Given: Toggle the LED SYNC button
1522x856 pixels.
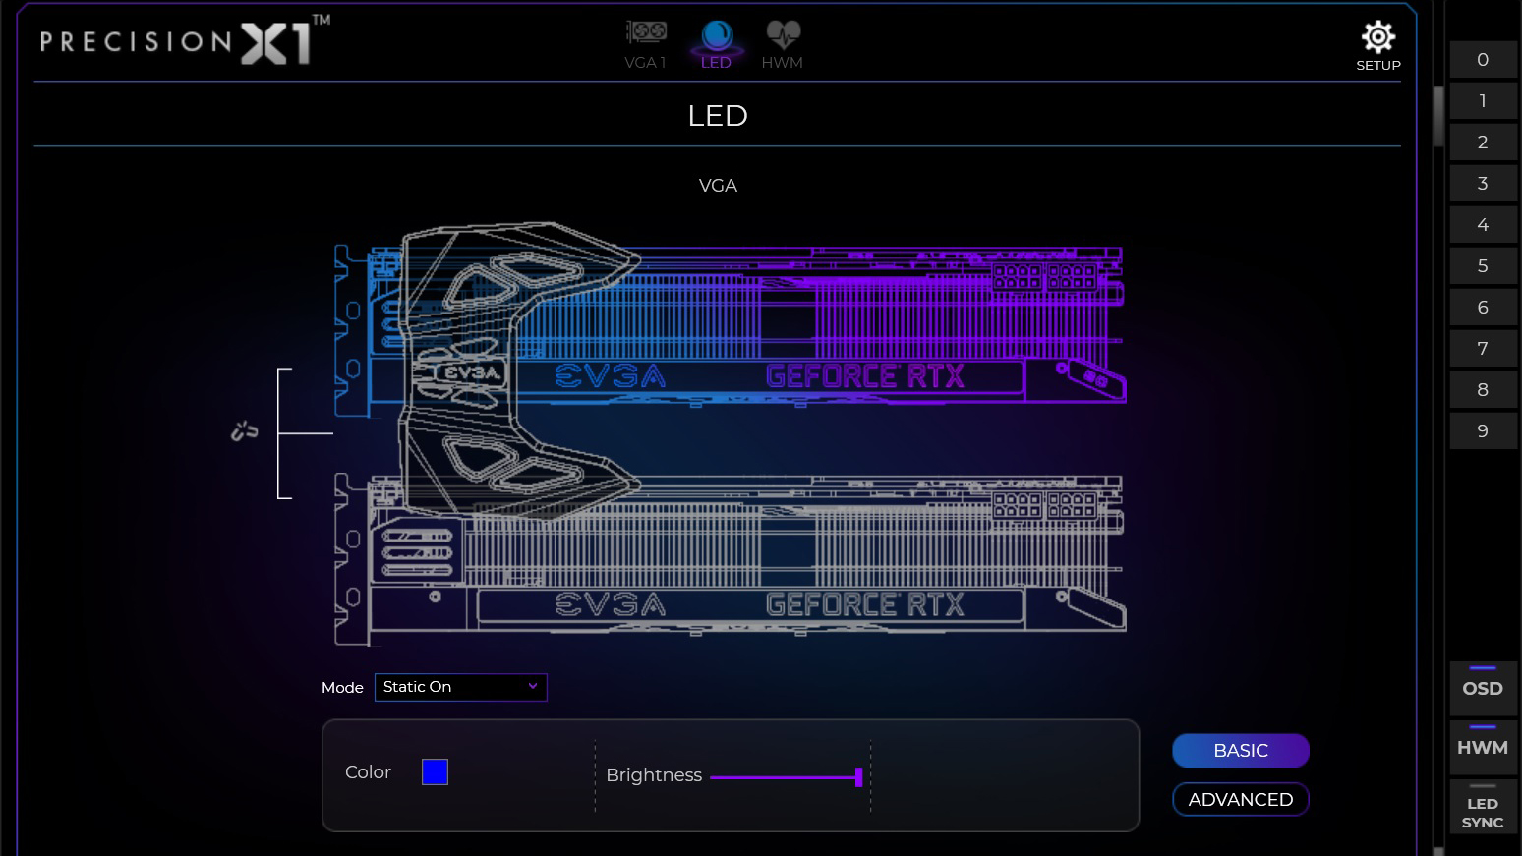Looking at the screenshot, I should click(x=1483, y=807).
